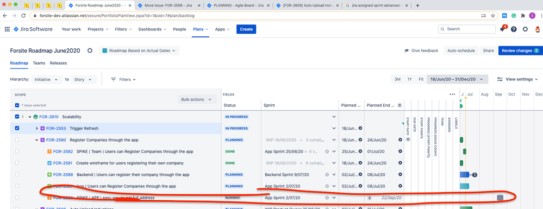Check the FOR-2580 Register Companies checkbox
The height and width of the screenshot is (209, 543).
click(17, 140)
